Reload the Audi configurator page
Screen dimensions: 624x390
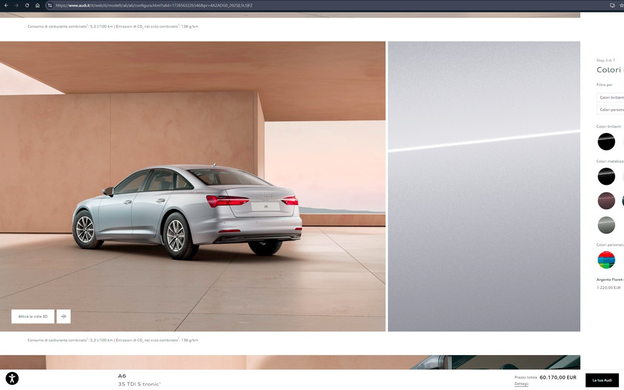point(27,5)
